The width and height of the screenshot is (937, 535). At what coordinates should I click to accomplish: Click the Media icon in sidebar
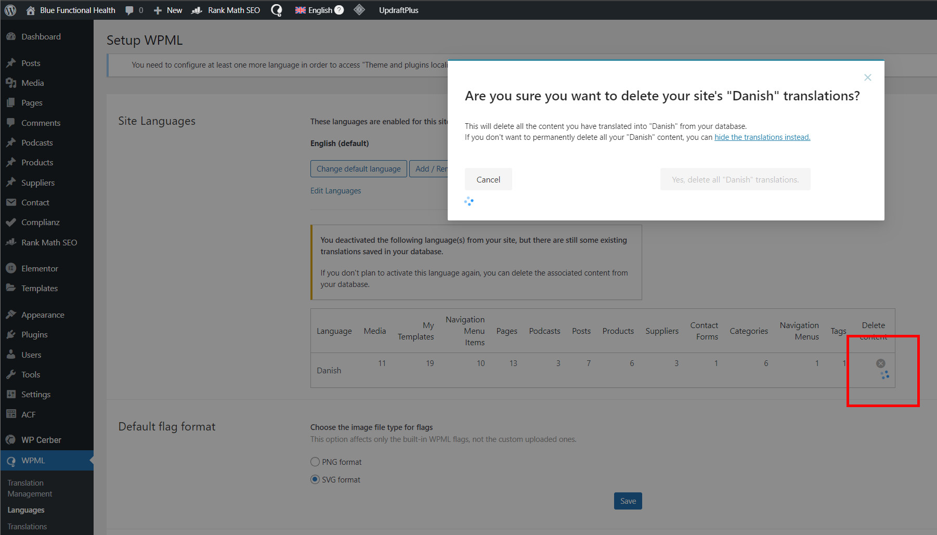point(11,83)
